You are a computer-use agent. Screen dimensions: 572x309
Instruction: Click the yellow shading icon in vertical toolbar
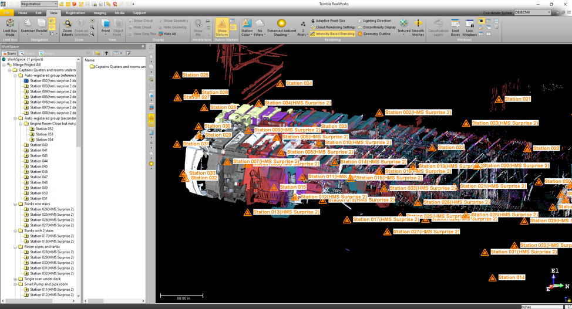(151, 164)
